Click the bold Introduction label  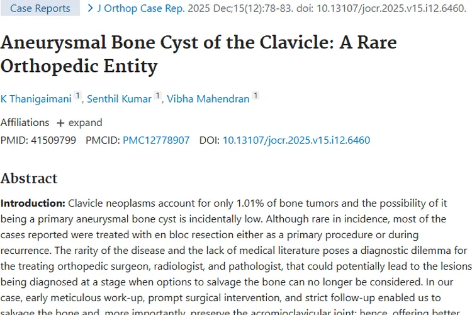click(x=33, y=203)
